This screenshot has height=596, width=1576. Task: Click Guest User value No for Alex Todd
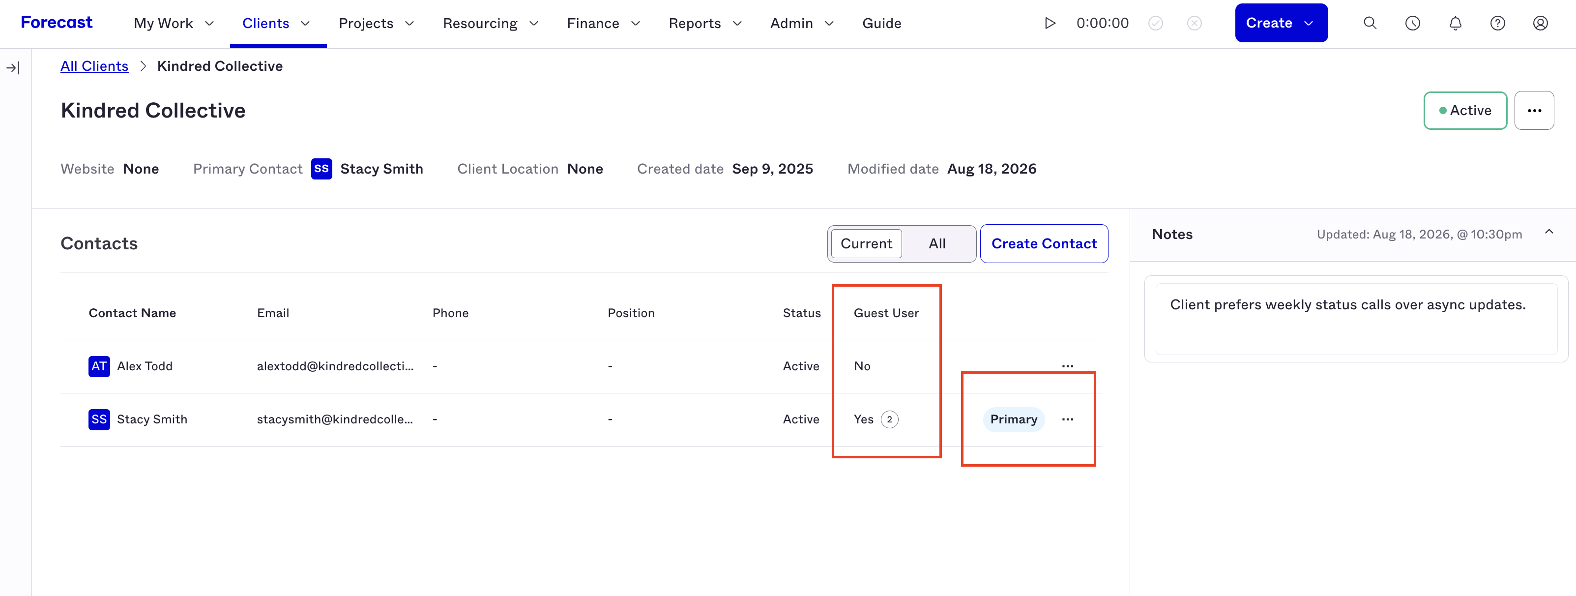coord(862,366)
